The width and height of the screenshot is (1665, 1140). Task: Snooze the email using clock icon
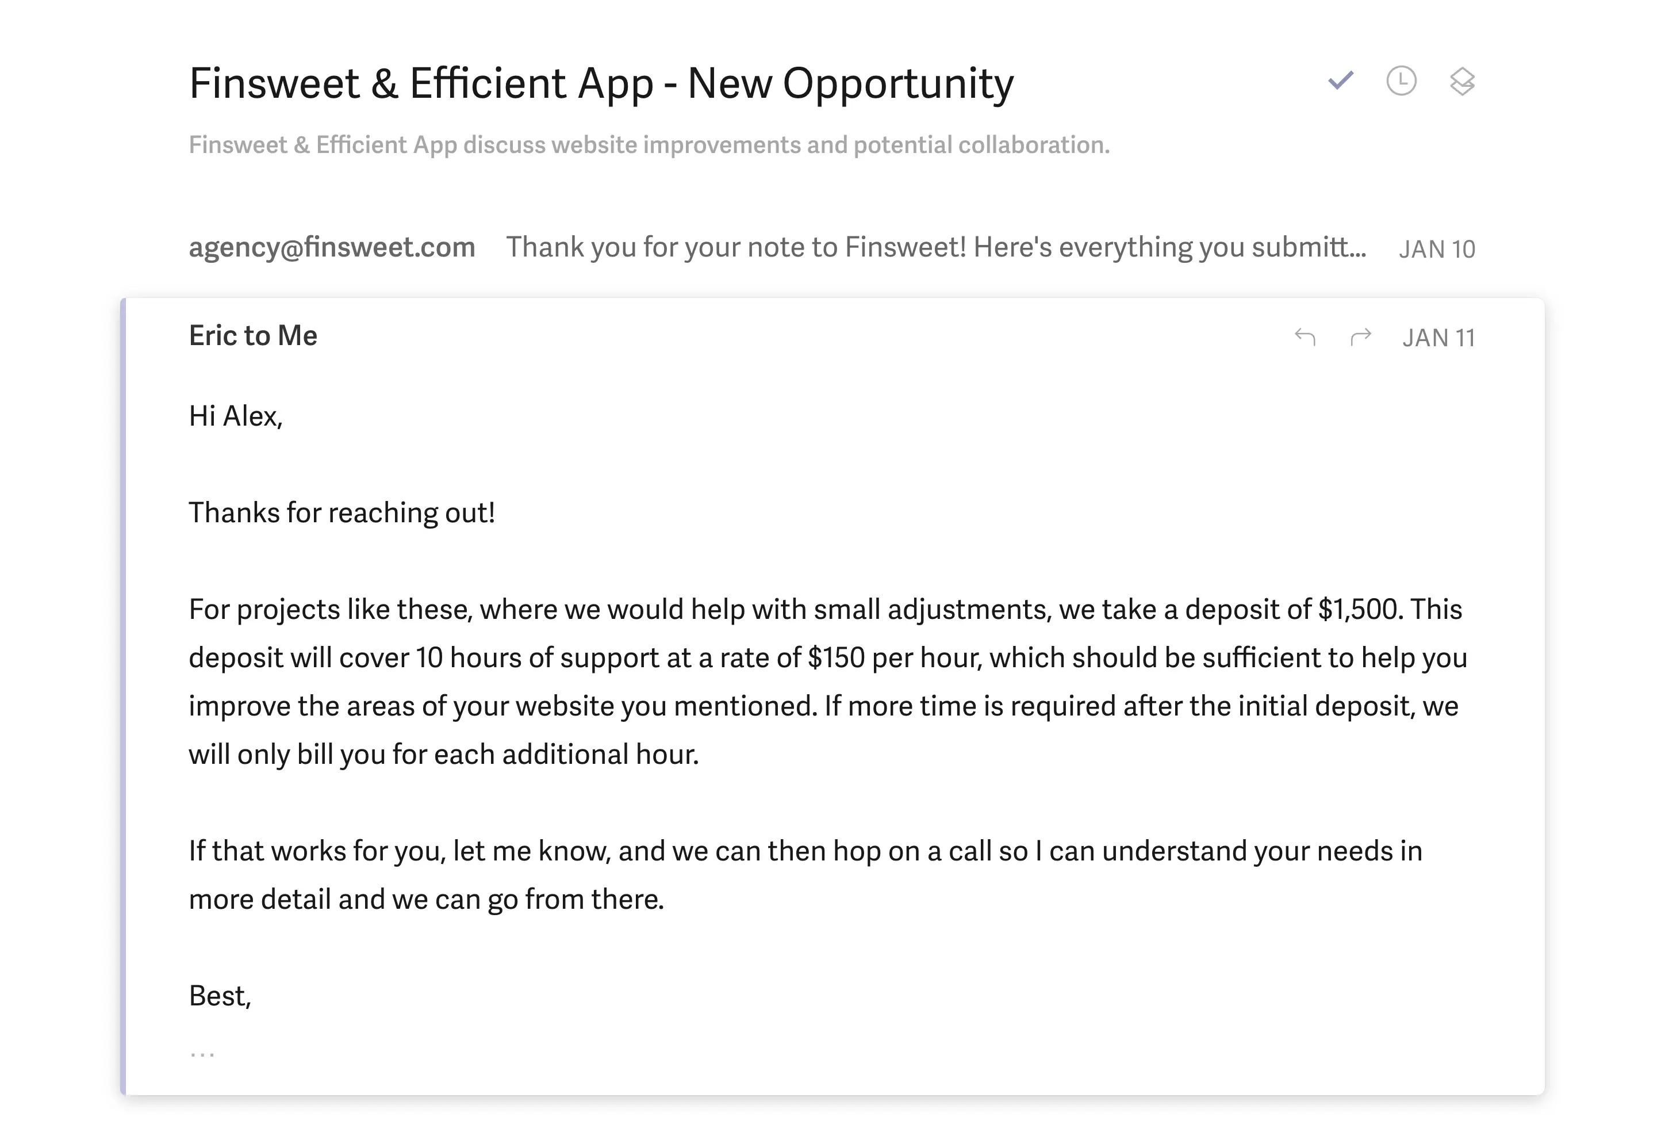1401,81
